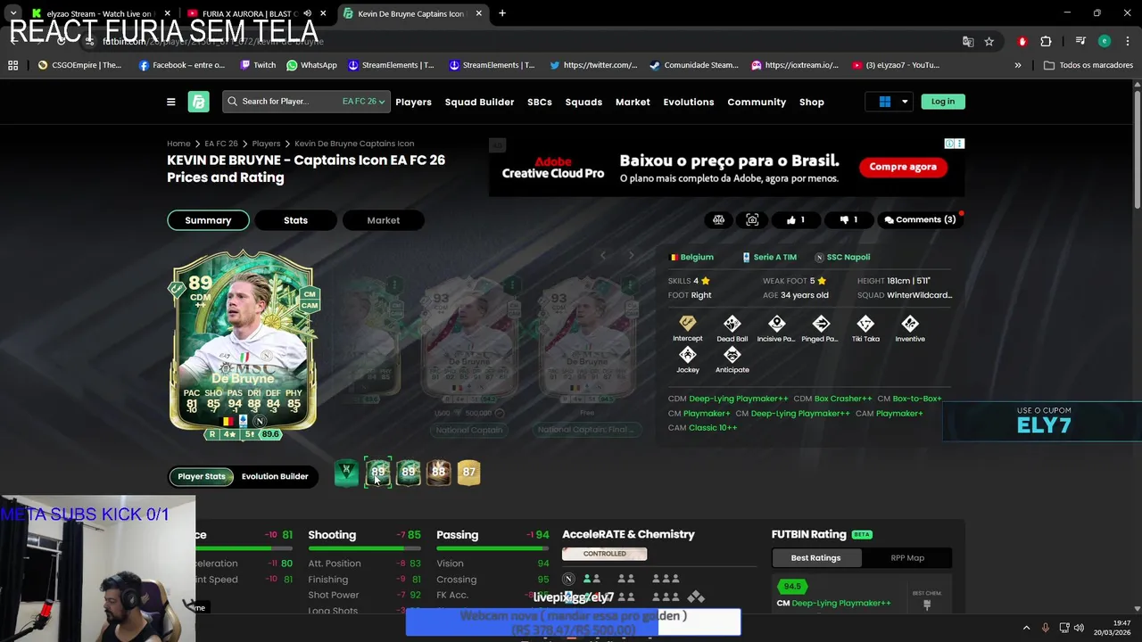Select the second 89 version icon
Image resolution: width=1142 pixels, height=642 pixels.
tap(408, 473)
